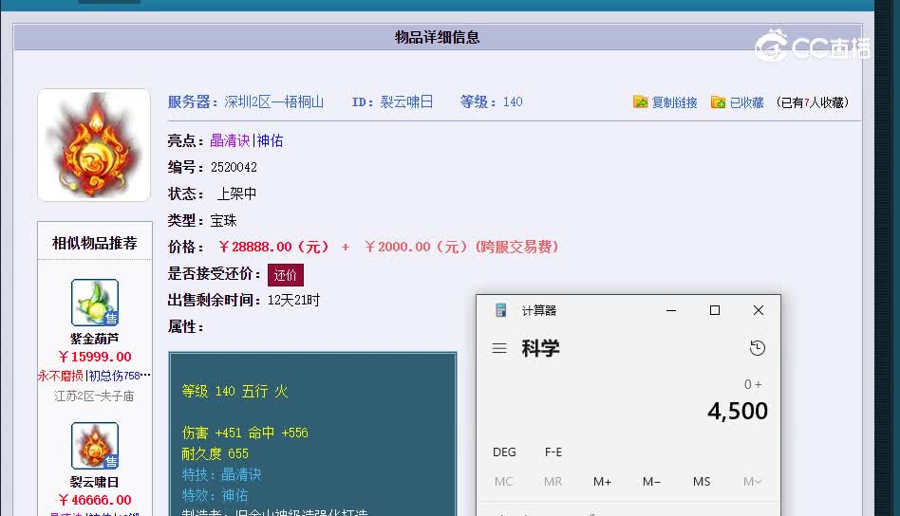Open Calculator history panel icon

pos(757,348)
